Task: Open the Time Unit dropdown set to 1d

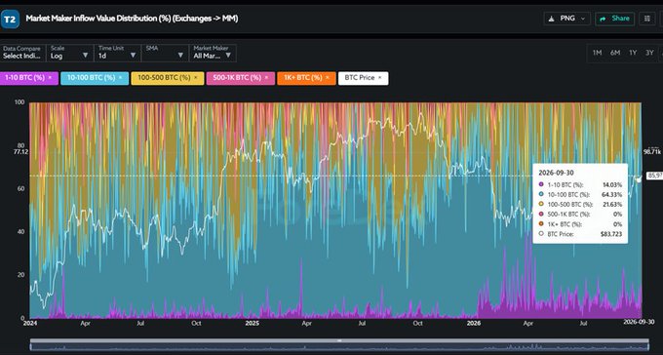Action: [118, 53]
